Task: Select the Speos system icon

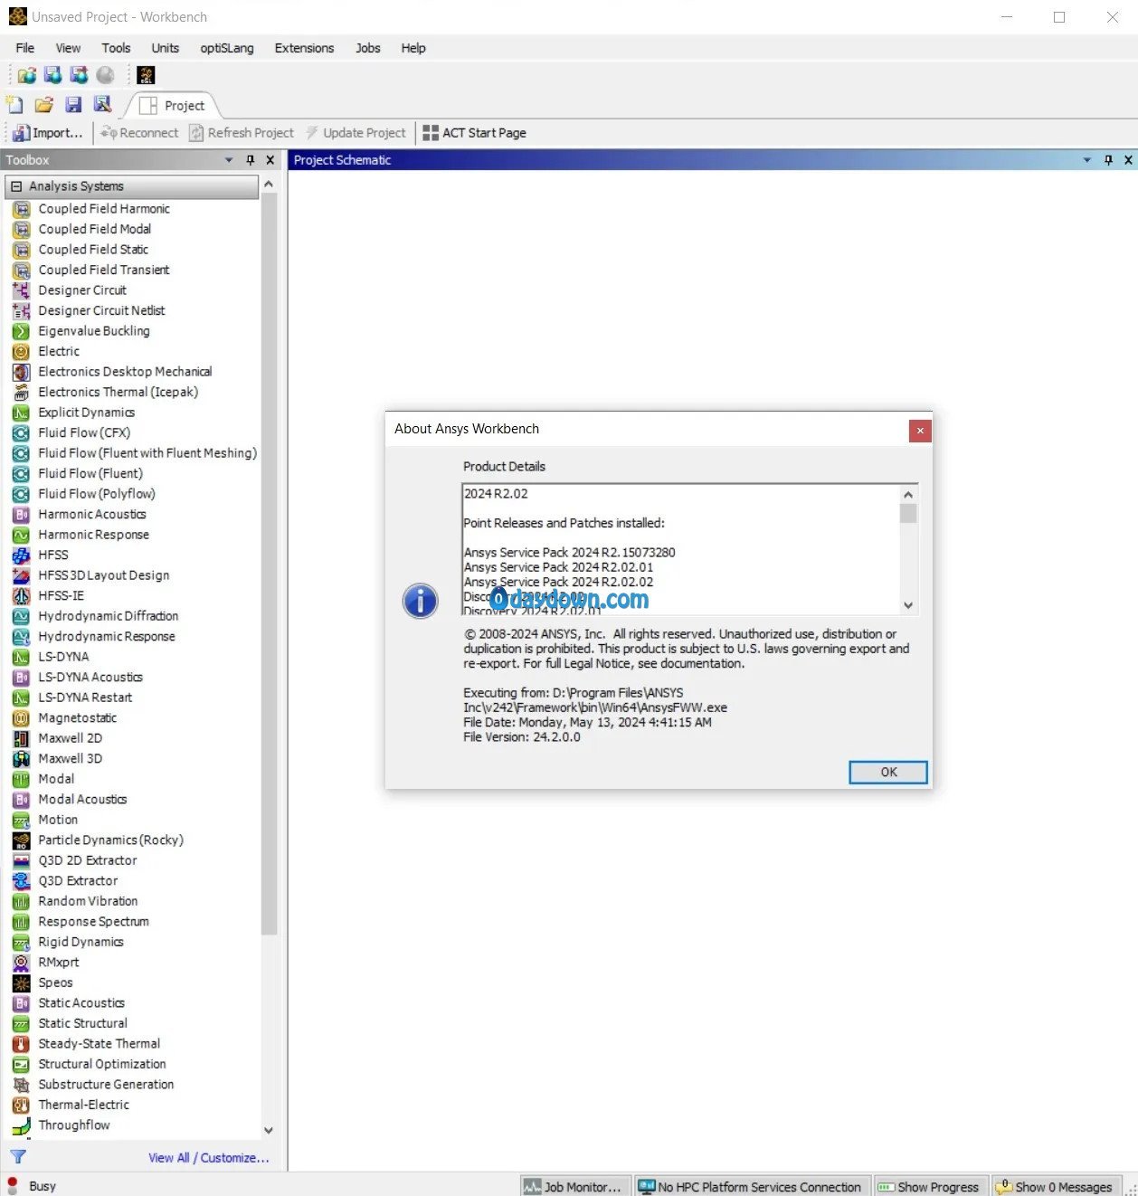Action: (21, 982)
